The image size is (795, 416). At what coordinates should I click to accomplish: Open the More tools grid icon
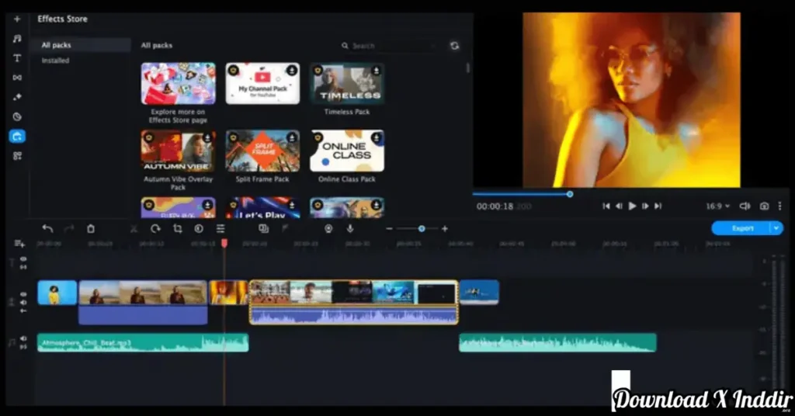point(17,156)
